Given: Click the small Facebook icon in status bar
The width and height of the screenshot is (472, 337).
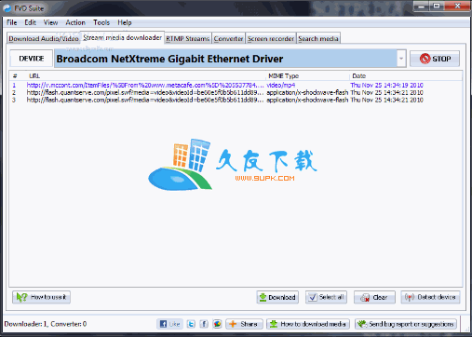Looking at the screenshot, I should (204, 324).
